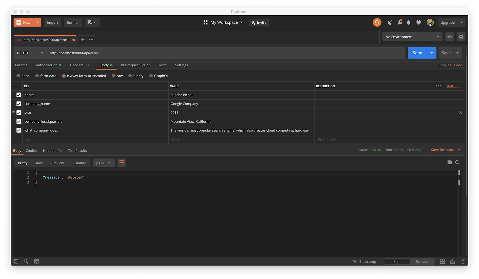Screen dimensions: 479x279
Task: Open the Postman console icon
Action: [37, 261]
